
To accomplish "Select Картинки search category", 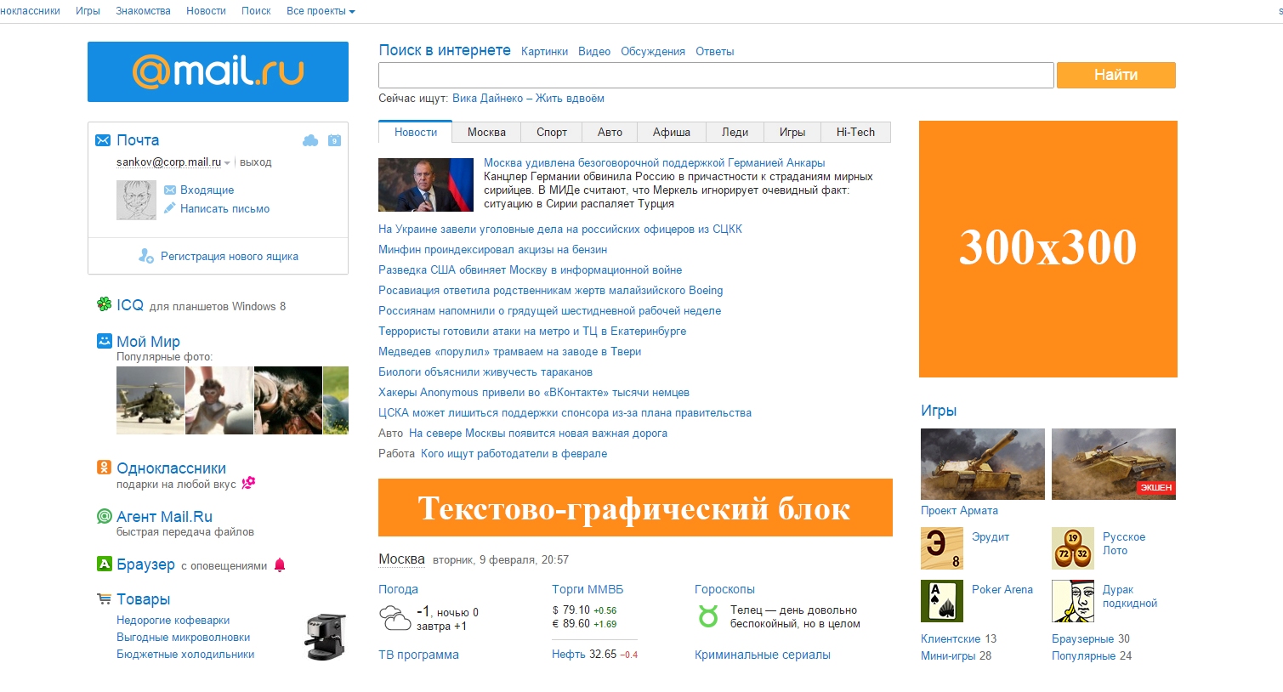I will click(544, 51).
